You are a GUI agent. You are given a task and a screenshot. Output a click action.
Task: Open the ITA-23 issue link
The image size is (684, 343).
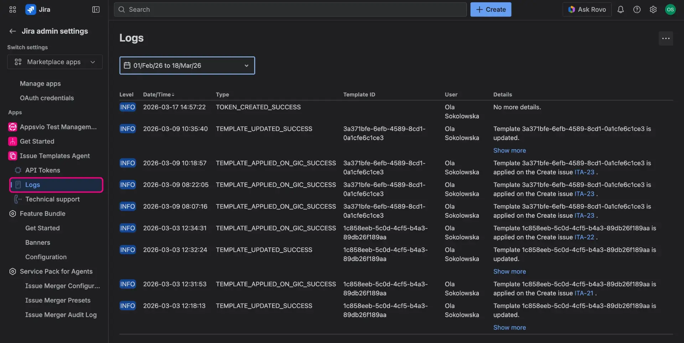coord(584,172)
